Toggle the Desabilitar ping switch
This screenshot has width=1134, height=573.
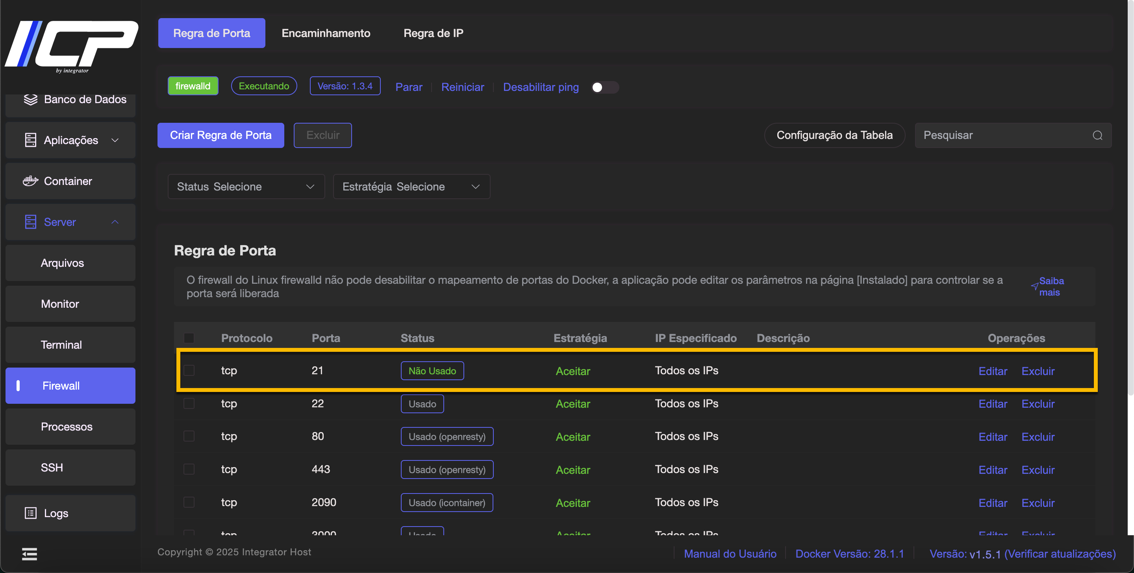(604, 87)
